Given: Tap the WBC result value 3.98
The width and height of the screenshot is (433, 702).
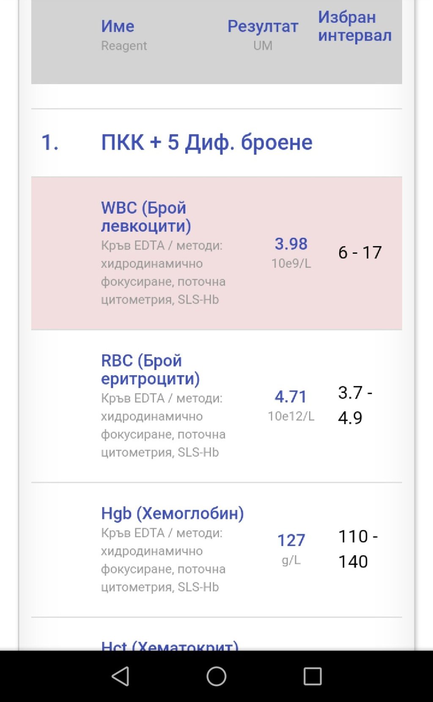Looking at the screenshot, I should click(x=291, y=244).
